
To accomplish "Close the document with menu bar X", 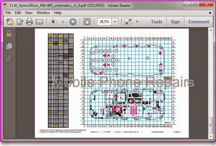I will (210, 13).
